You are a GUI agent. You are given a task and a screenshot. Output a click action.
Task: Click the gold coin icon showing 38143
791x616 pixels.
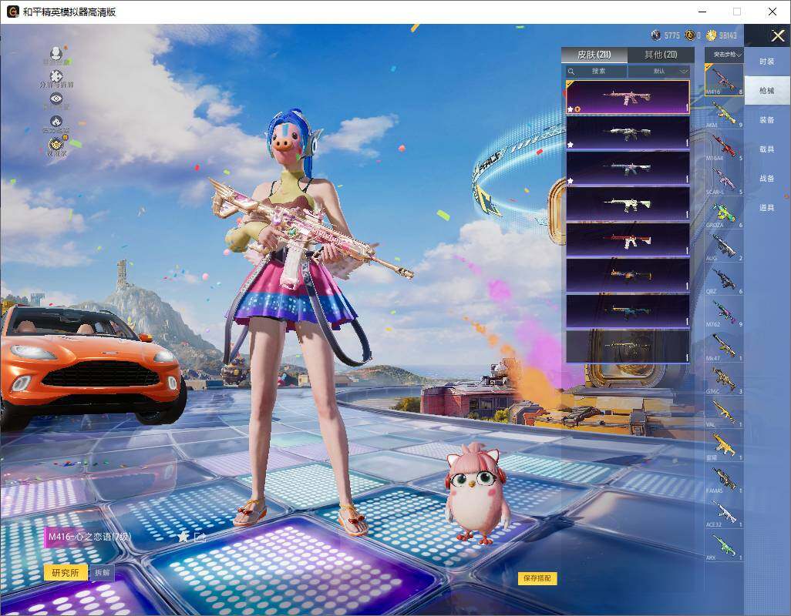[712, 35]
